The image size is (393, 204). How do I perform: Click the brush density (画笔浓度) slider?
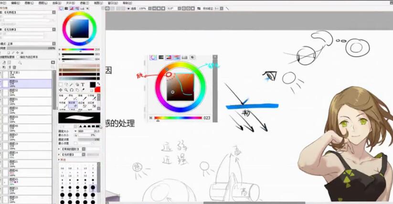pos(89,140)
